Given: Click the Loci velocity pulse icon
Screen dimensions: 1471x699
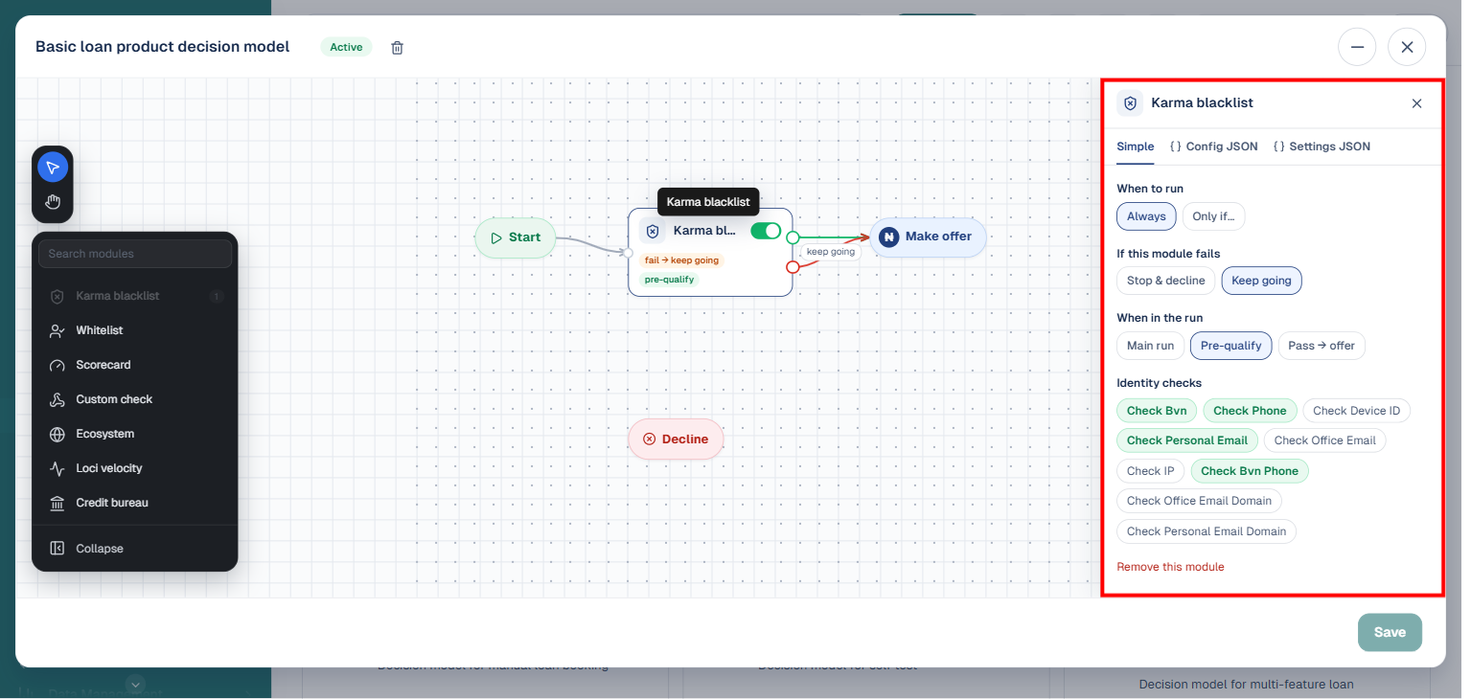Looking at the screenshot, I should click(x=57, y=468).
